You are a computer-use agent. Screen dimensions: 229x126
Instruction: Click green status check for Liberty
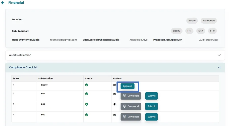pos(87,85)
